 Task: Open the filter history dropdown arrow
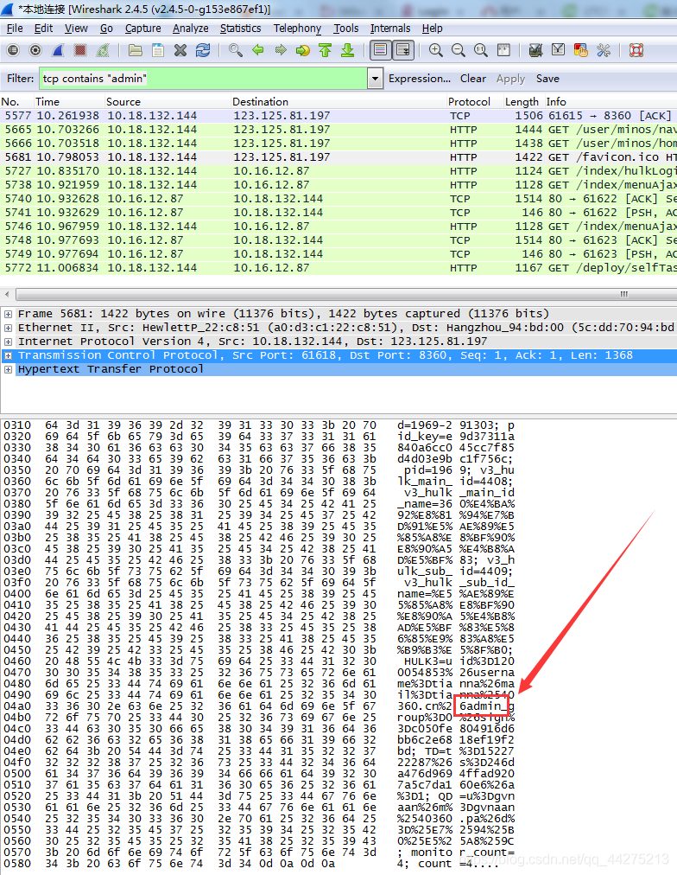[375, 79]
